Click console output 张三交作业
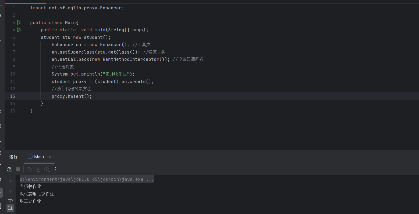 point(30,201)
